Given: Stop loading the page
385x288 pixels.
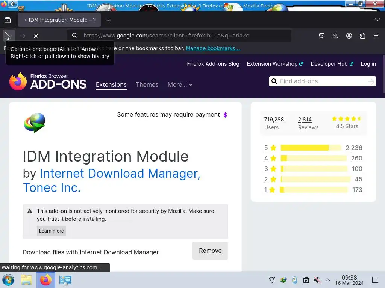Looking at the screenshot, I should pos(36,36).
